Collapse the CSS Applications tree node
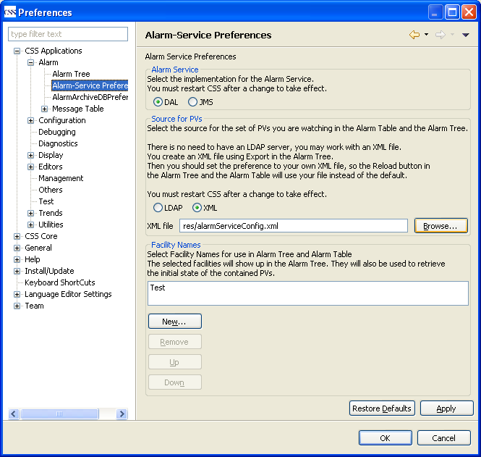The width and height of the screenshot is (481, 457). (17, 51)
